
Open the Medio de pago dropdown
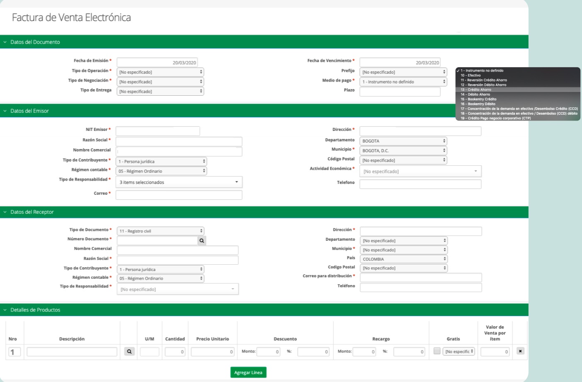(x=403, y=82)
